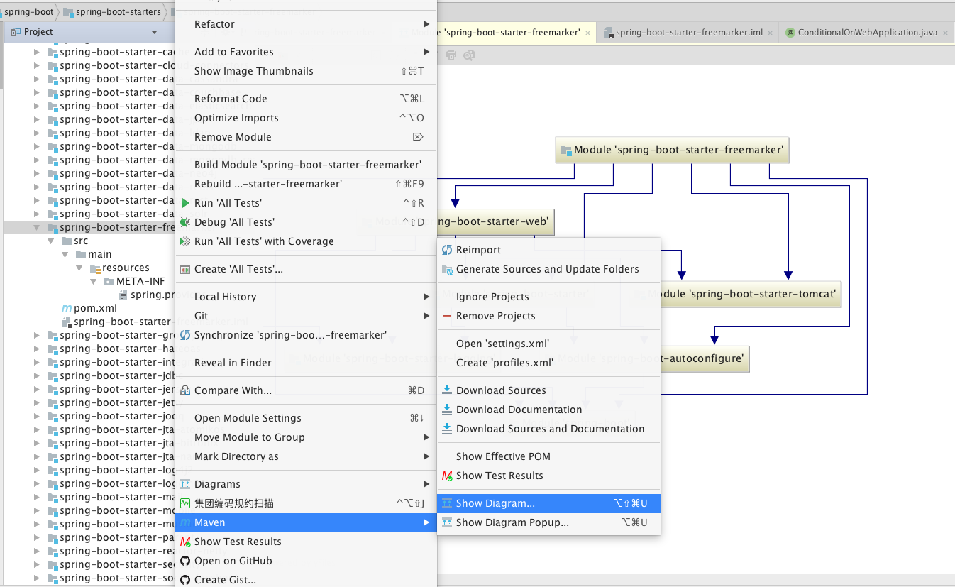Open the Local History submenu
Screen dimensions: 955x587
[306, 297]
